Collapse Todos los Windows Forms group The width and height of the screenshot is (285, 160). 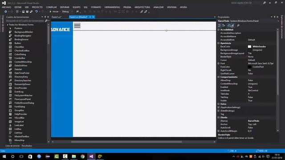(8, 25)
